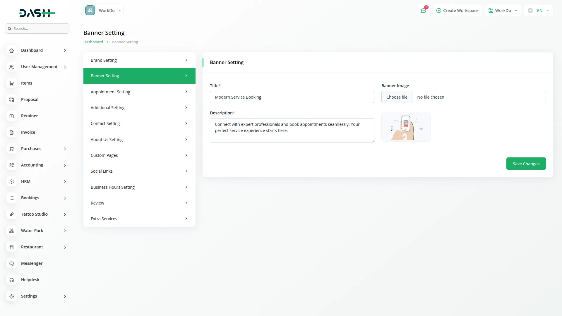The height and width of the screenshot is (316, 562).
Task: Click the Restaurant fork icon
Action: coord(11,247)
